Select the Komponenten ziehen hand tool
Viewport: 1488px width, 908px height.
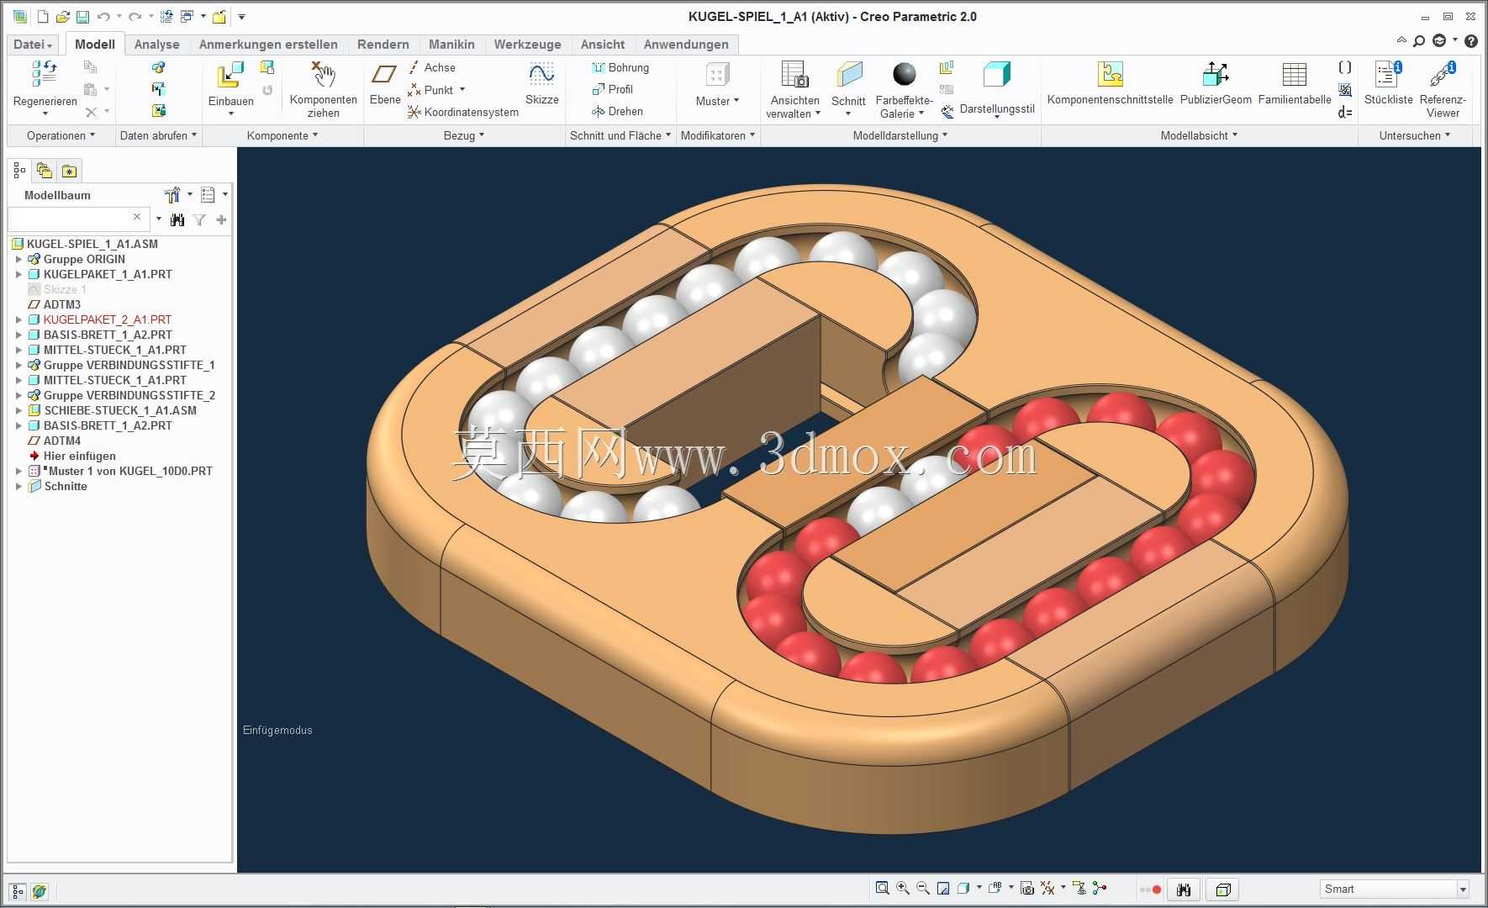pyautogui.click(x=323, y=74)
